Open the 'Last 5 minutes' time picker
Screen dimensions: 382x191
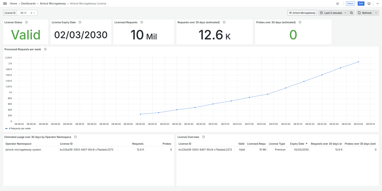333,13
